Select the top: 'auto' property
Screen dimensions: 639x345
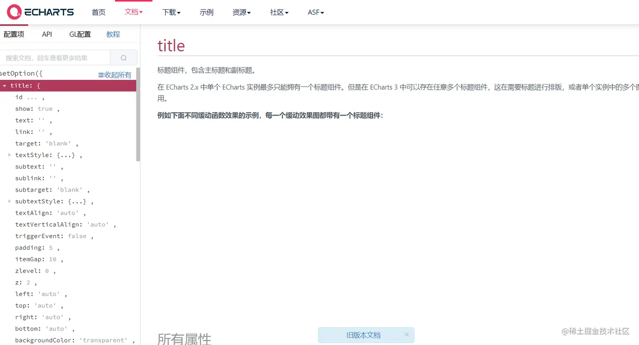coord(39,306)
